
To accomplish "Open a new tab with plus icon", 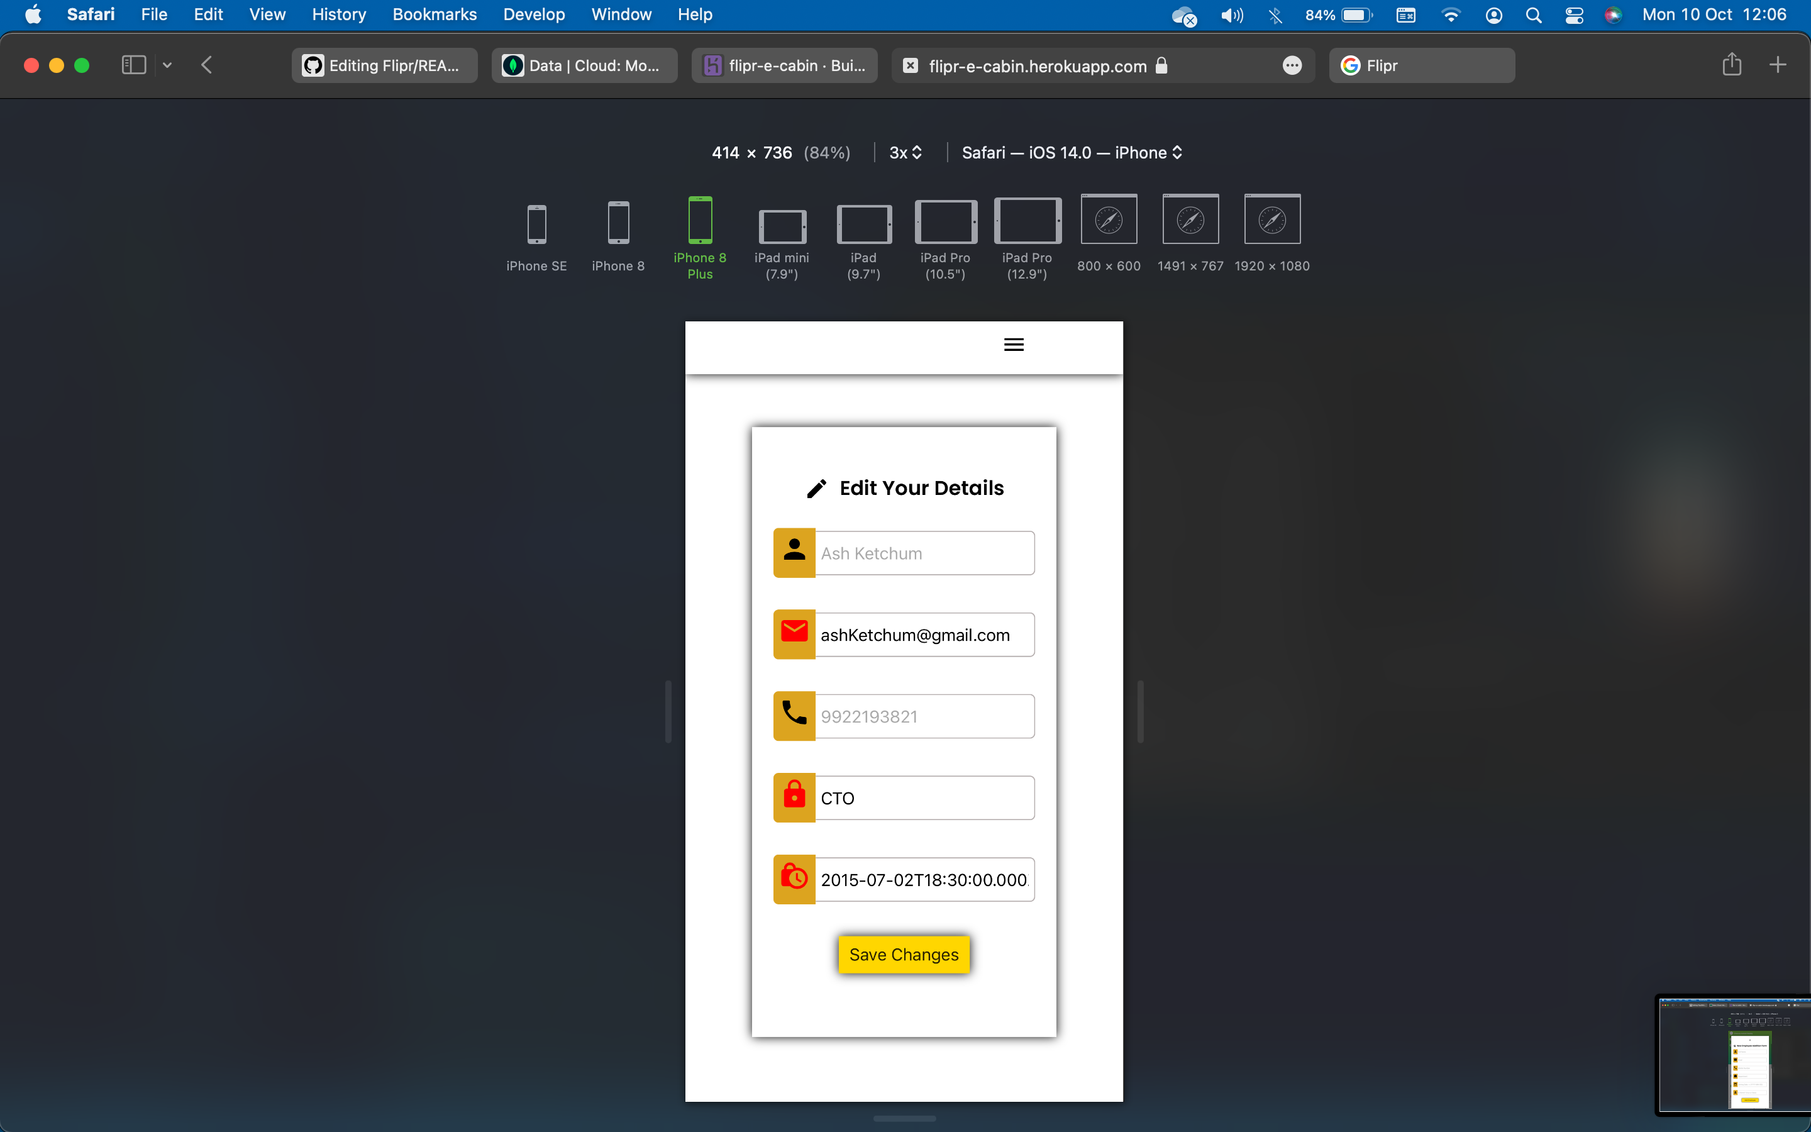I will point(1777,65).
